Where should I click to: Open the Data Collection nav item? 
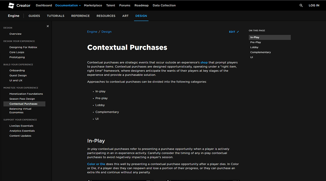tap(164, 5)
